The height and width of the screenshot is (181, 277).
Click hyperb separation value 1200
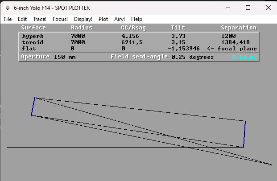[x=228, y=36]
